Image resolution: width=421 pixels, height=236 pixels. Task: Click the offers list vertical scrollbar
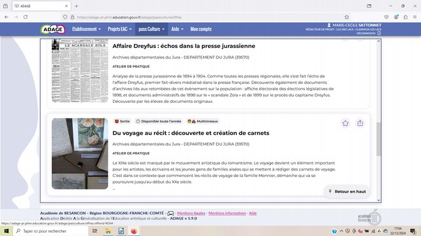click(x=378, y=140)
